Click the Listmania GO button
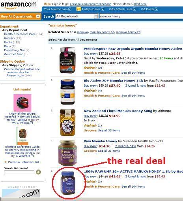The height and width of the screenshot is (201, 183). [x=38, y=172]
